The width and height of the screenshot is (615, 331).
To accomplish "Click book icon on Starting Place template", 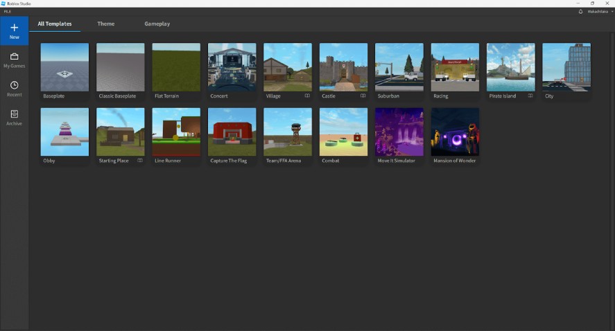I will (x=139, y=160).
